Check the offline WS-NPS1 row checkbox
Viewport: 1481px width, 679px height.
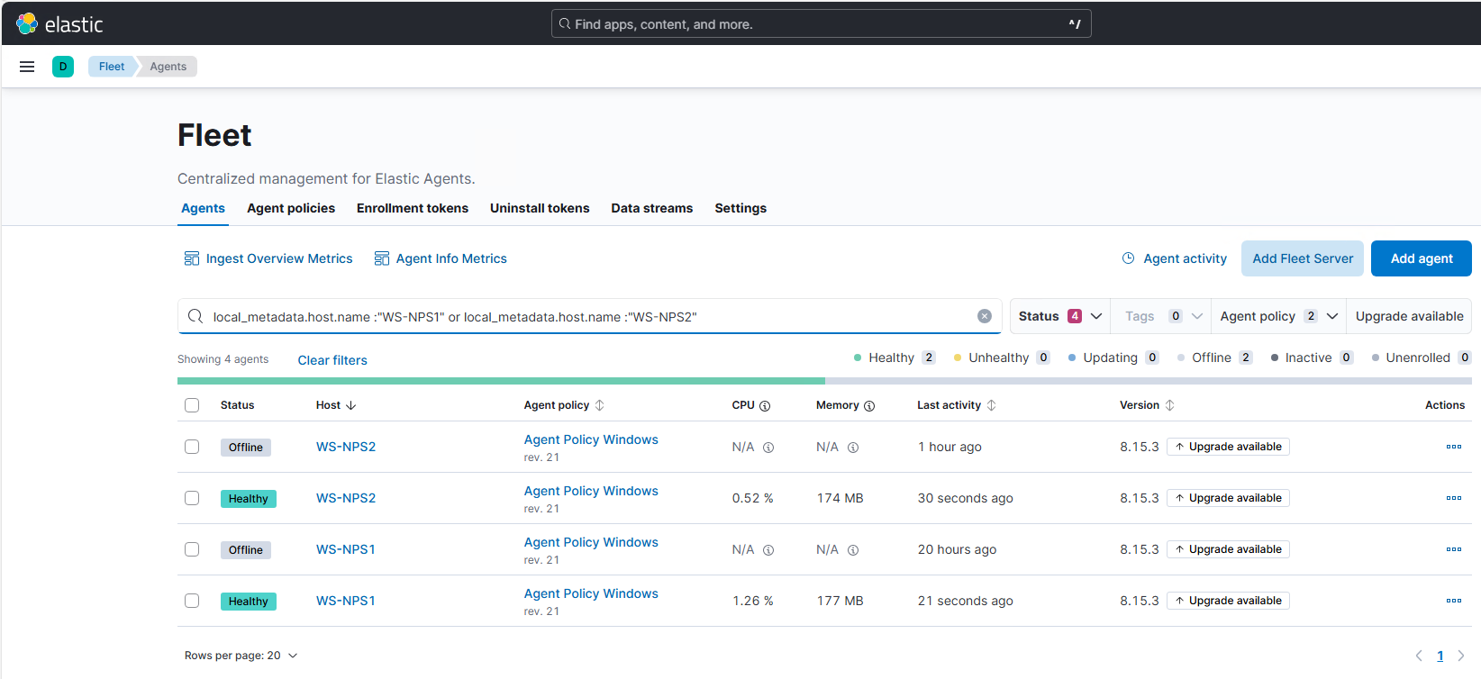pyautogui.click(x=192, y=549)
